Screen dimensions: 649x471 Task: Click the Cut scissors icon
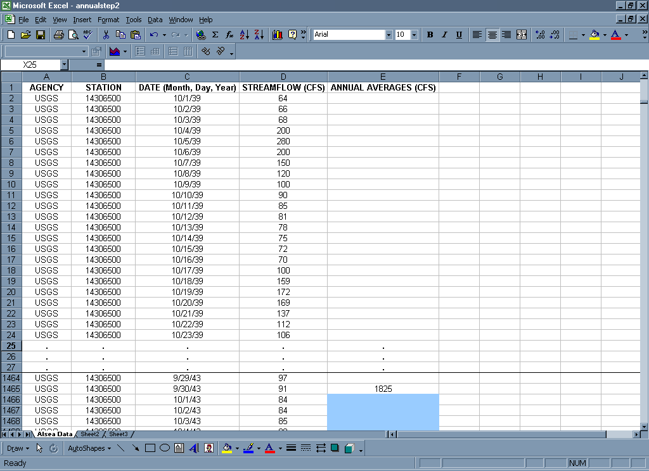coord(106,35)
